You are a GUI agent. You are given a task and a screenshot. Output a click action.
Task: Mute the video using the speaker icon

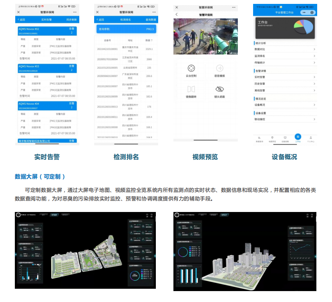[x=197, y=52]
